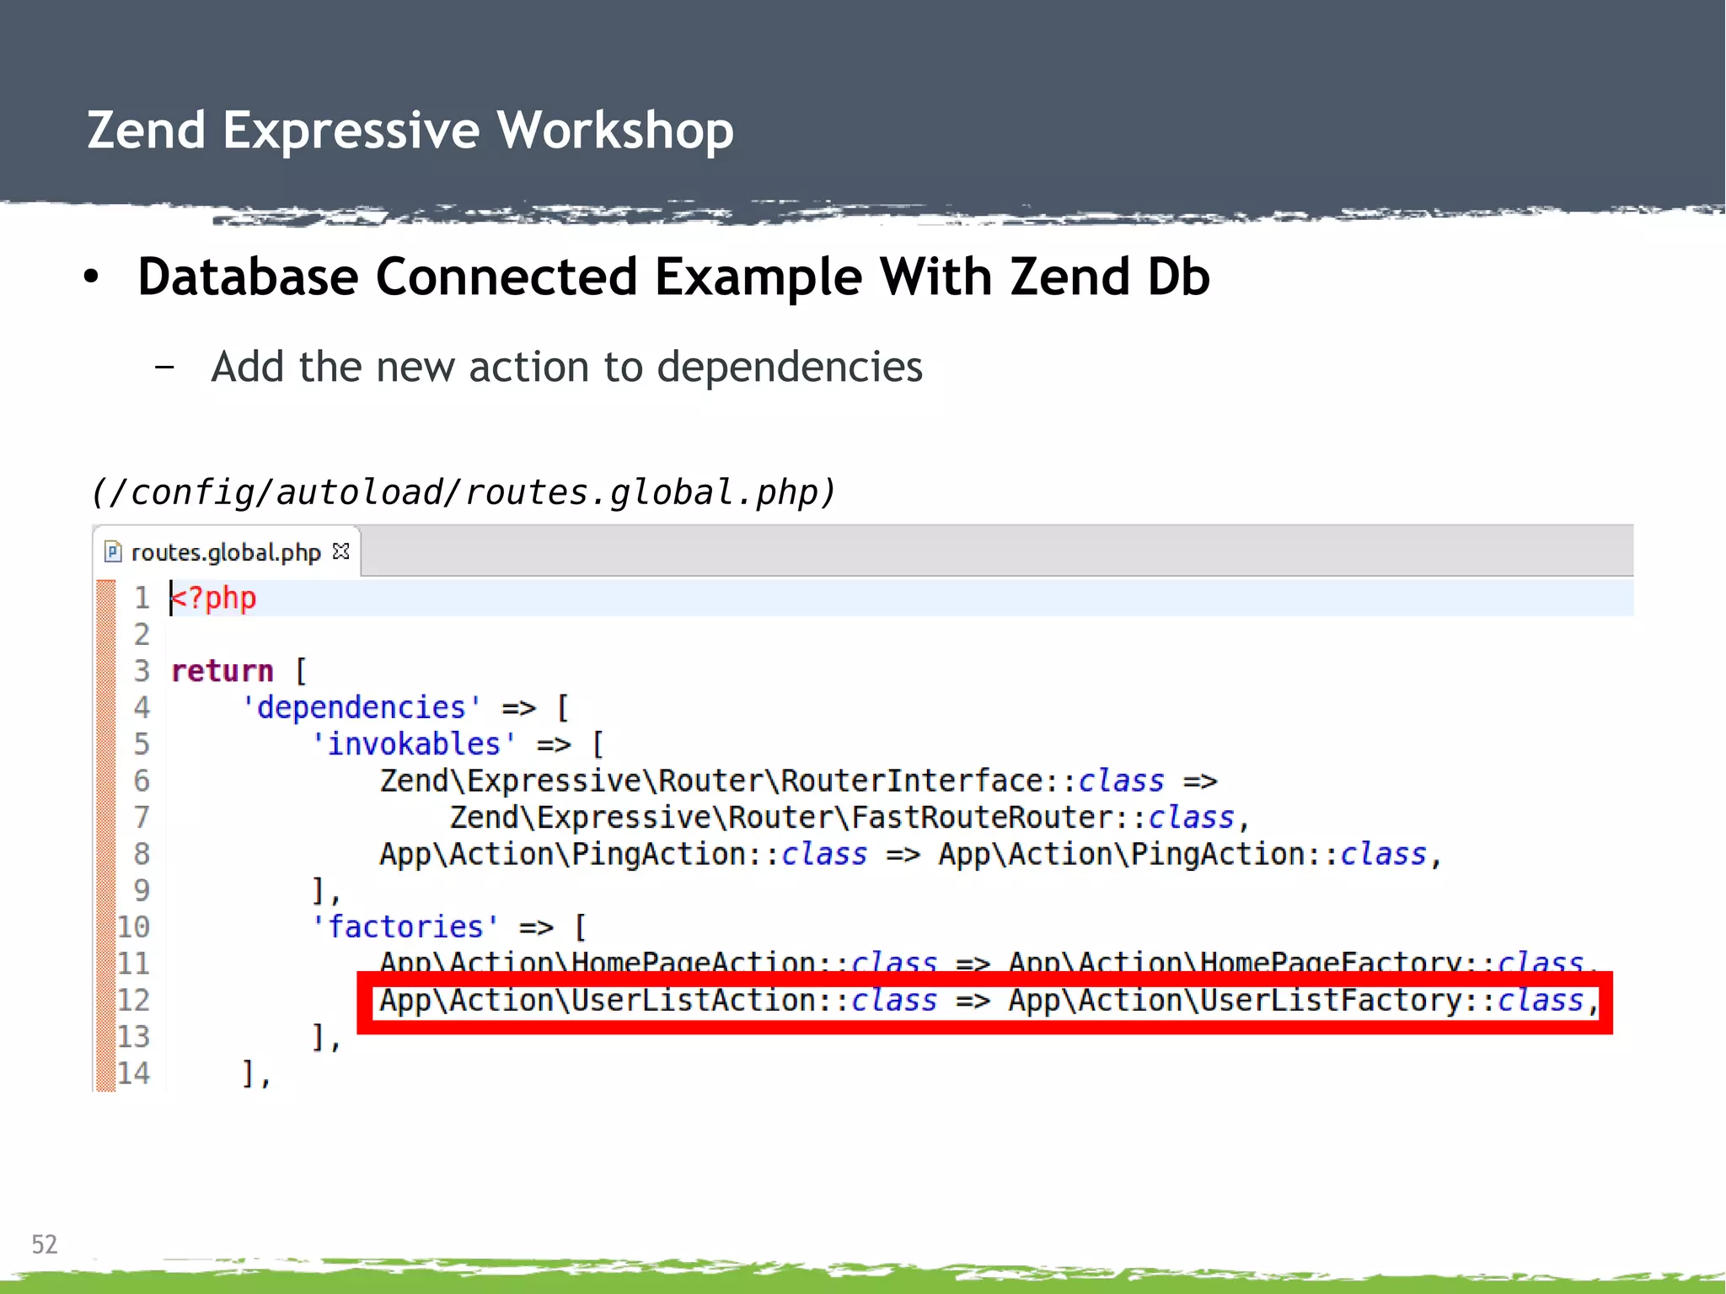Click the slide number 52

click(45, 1244)
